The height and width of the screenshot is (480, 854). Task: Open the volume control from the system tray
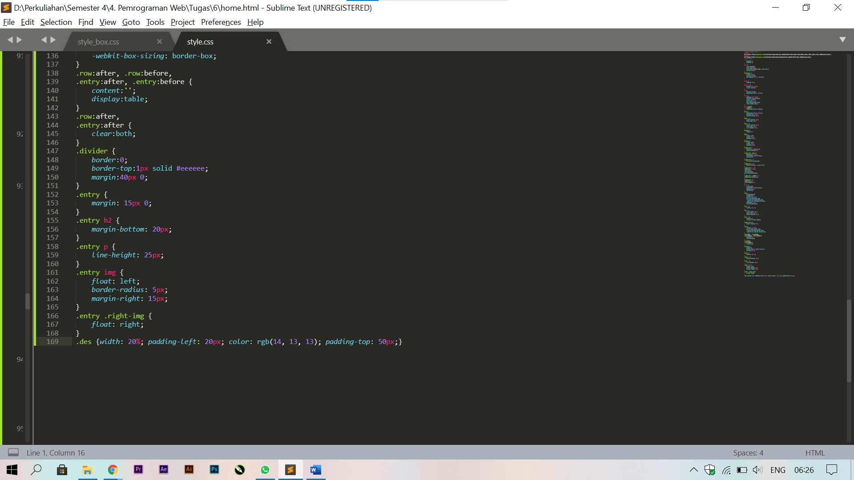(x=757, y=470)
